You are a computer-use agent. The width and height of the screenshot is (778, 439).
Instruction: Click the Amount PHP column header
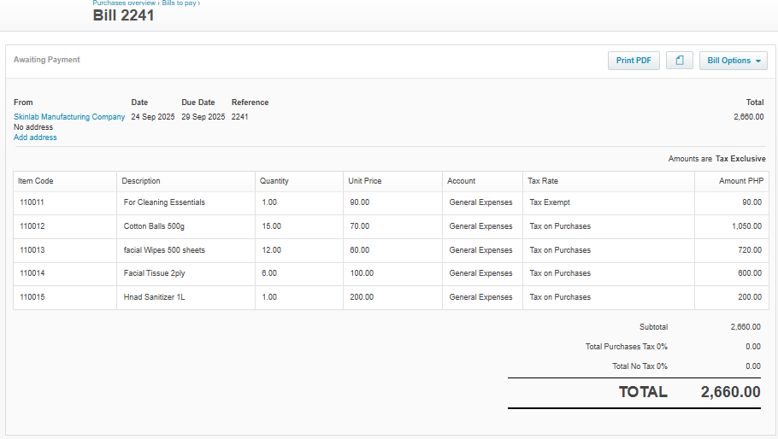coord(740,181)
